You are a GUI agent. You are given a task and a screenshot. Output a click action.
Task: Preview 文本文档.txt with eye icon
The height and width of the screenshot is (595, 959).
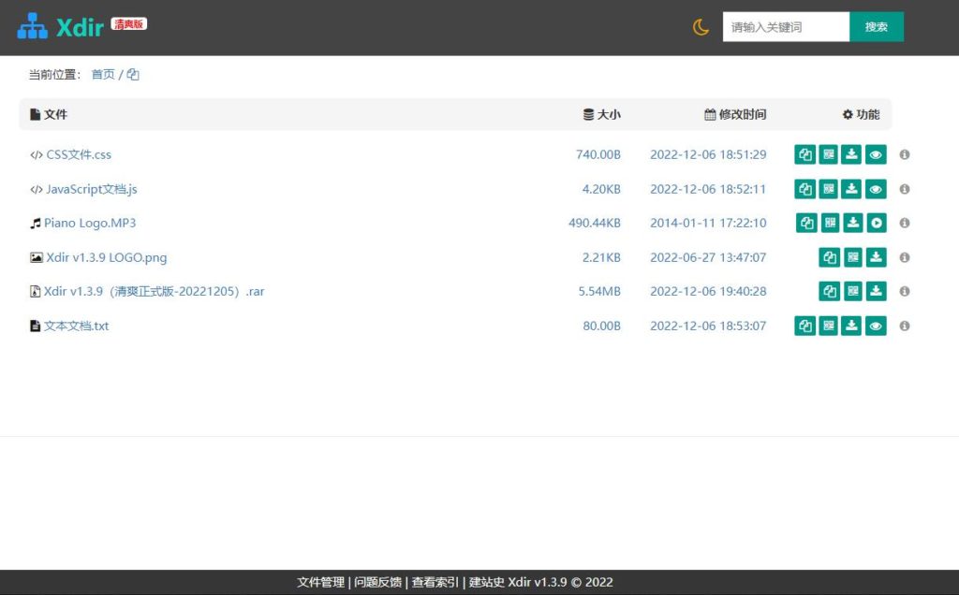[876, 326]
